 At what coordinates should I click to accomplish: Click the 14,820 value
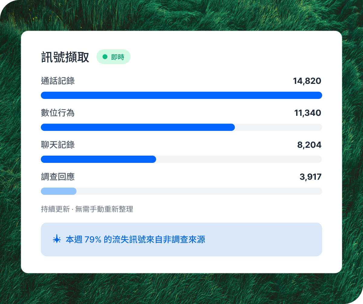pos(307,81)
